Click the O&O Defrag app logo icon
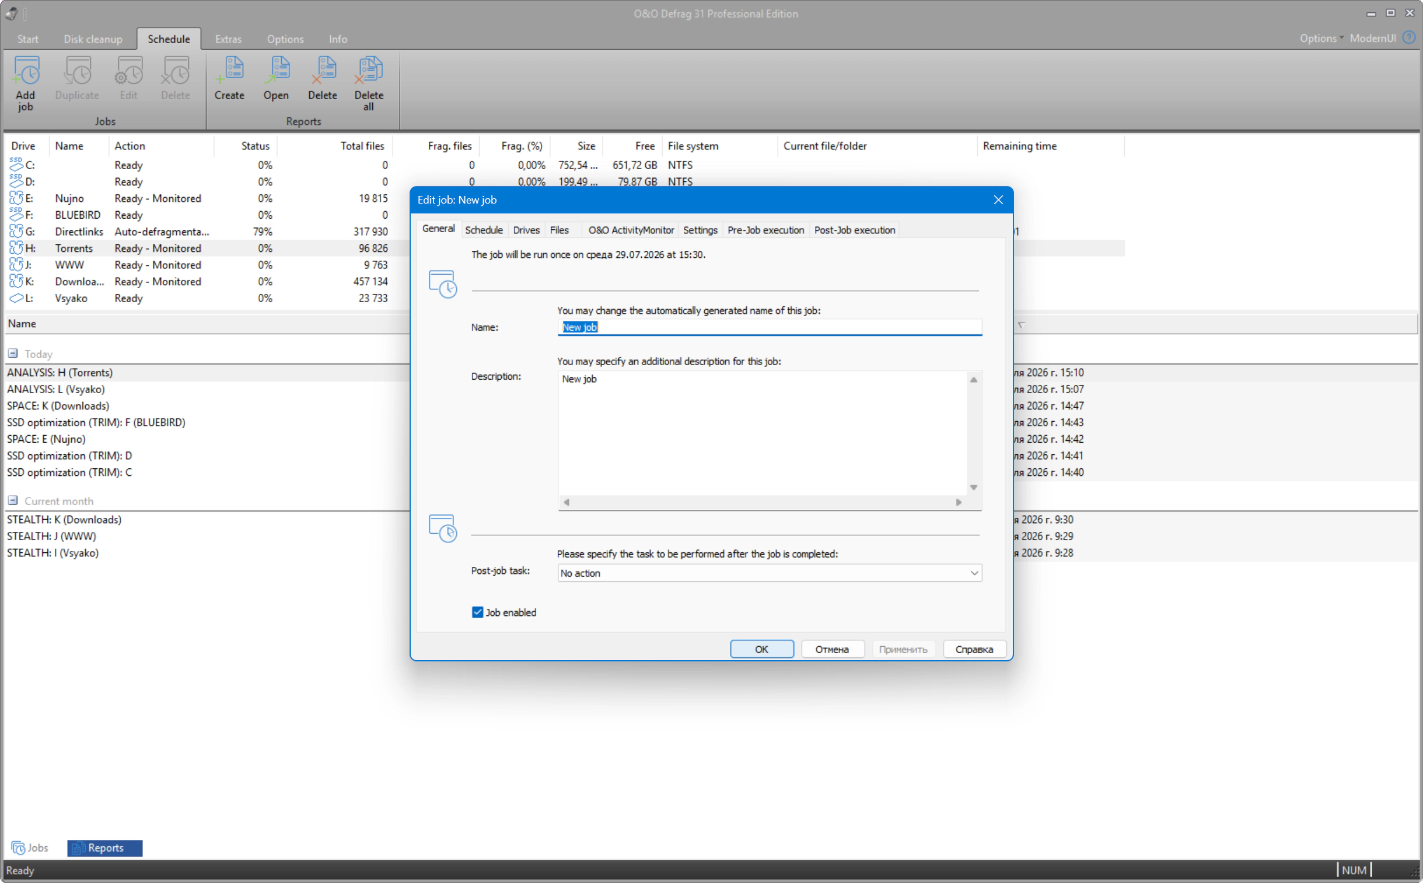The width and height of the screenshot is (1423, 883). (x=11, y=13)
